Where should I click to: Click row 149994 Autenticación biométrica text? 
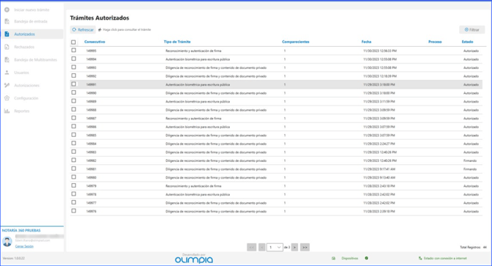coord(198,59)
